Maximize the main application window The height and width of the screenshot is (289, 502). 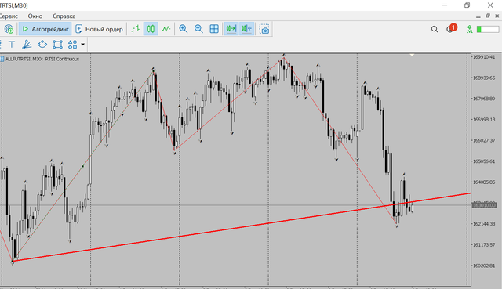[467, 5]
